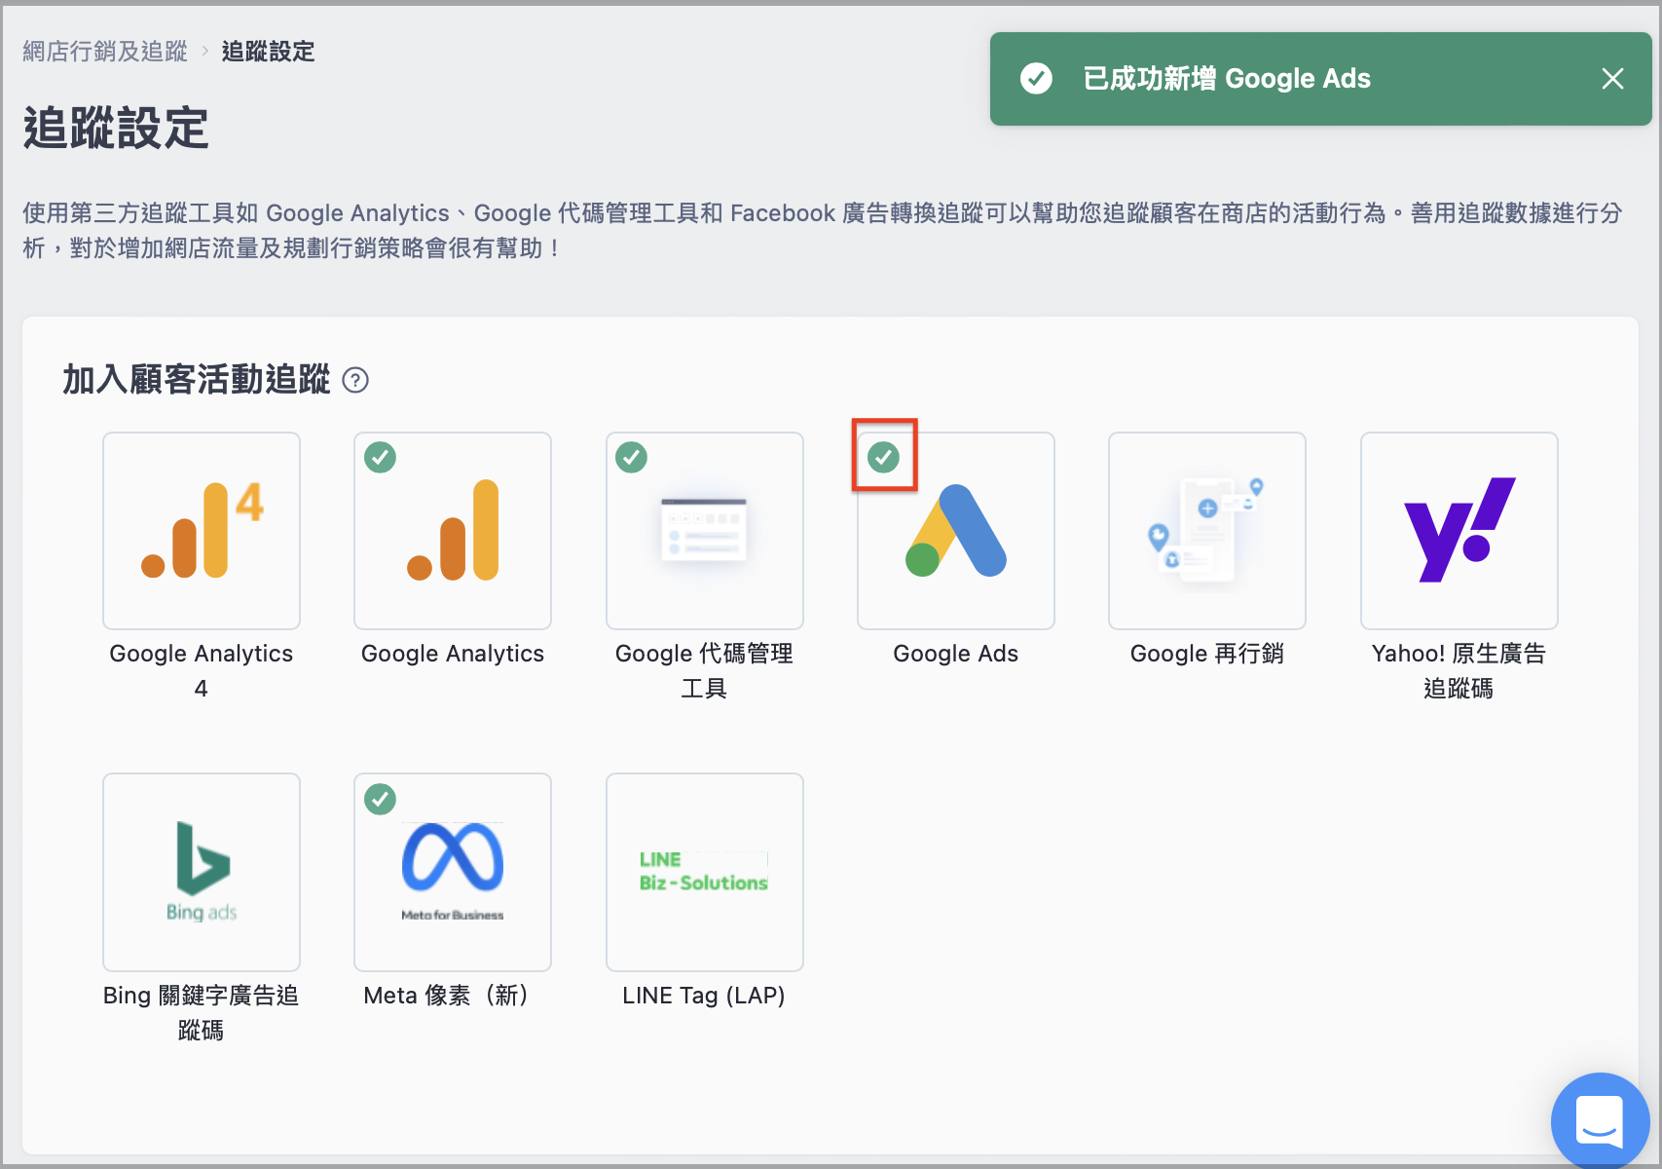Dismiss the Google Ads success notification

pyautogui.click(x=1612, y=79)
